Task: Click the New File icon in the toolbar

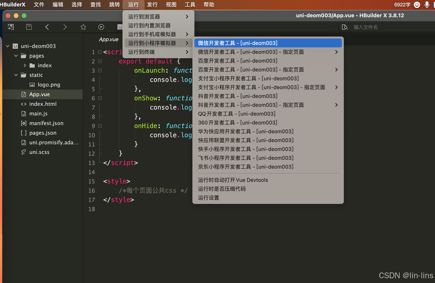Action: [x=11, y=27]
